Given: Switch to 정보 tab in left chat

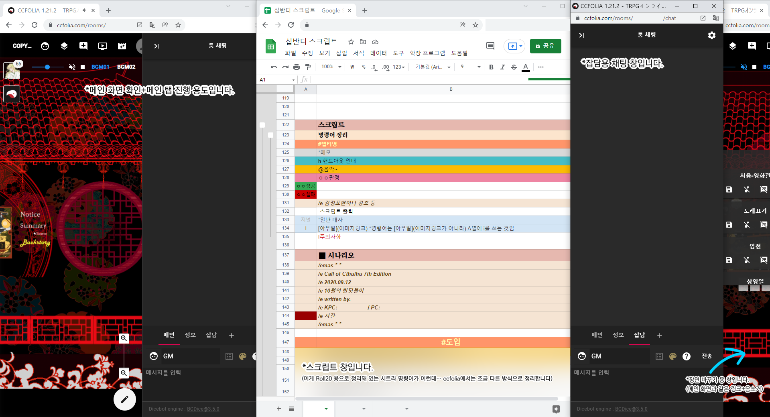Looking at the screenshot, I should (x=190, y=335).
